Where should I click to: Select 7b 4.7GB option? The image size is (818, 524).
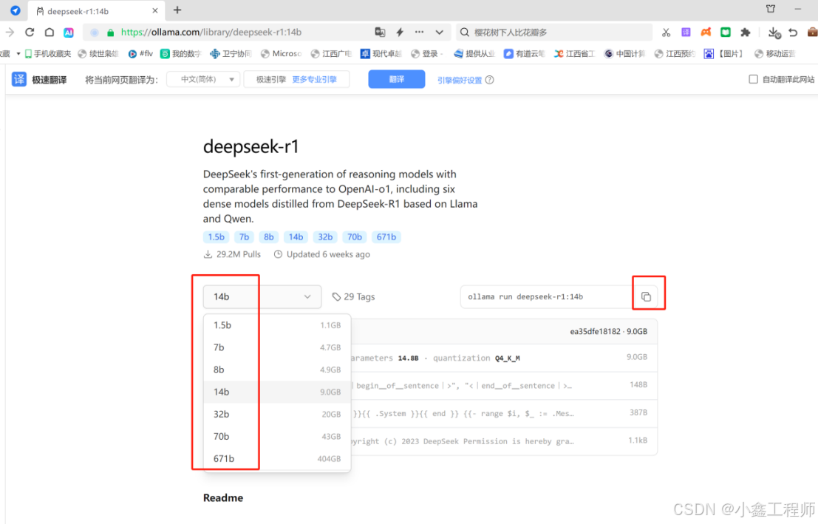click(277, 347)
